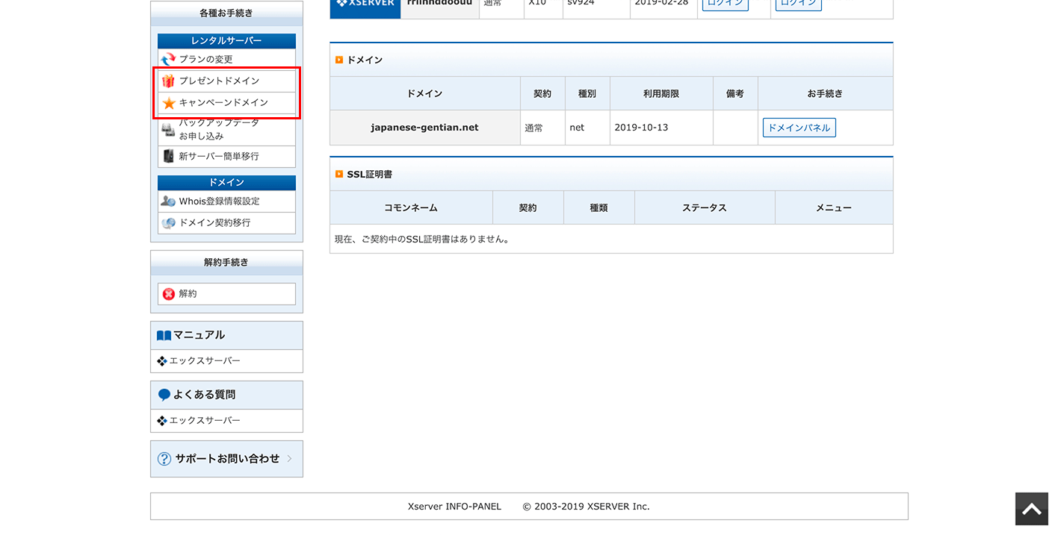
Task: Click the back-to-top arrow button
Action: pyautogui.click(x=1032, y=509)
